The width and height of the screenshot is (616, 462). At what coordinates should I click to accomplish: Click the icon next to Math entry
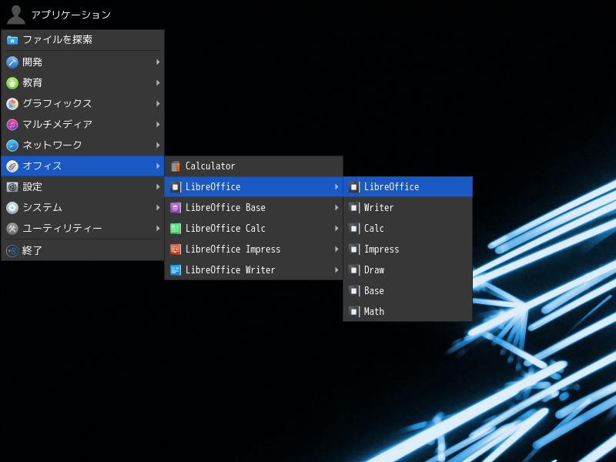click(354, 312)
